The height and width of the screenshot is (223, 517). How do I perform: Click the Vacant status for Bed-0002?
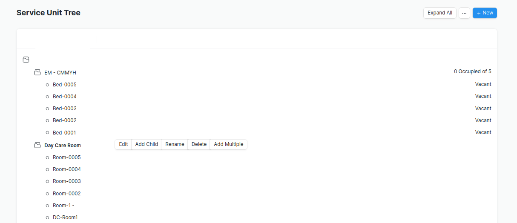pyautogui.click(x=483, y=120)
